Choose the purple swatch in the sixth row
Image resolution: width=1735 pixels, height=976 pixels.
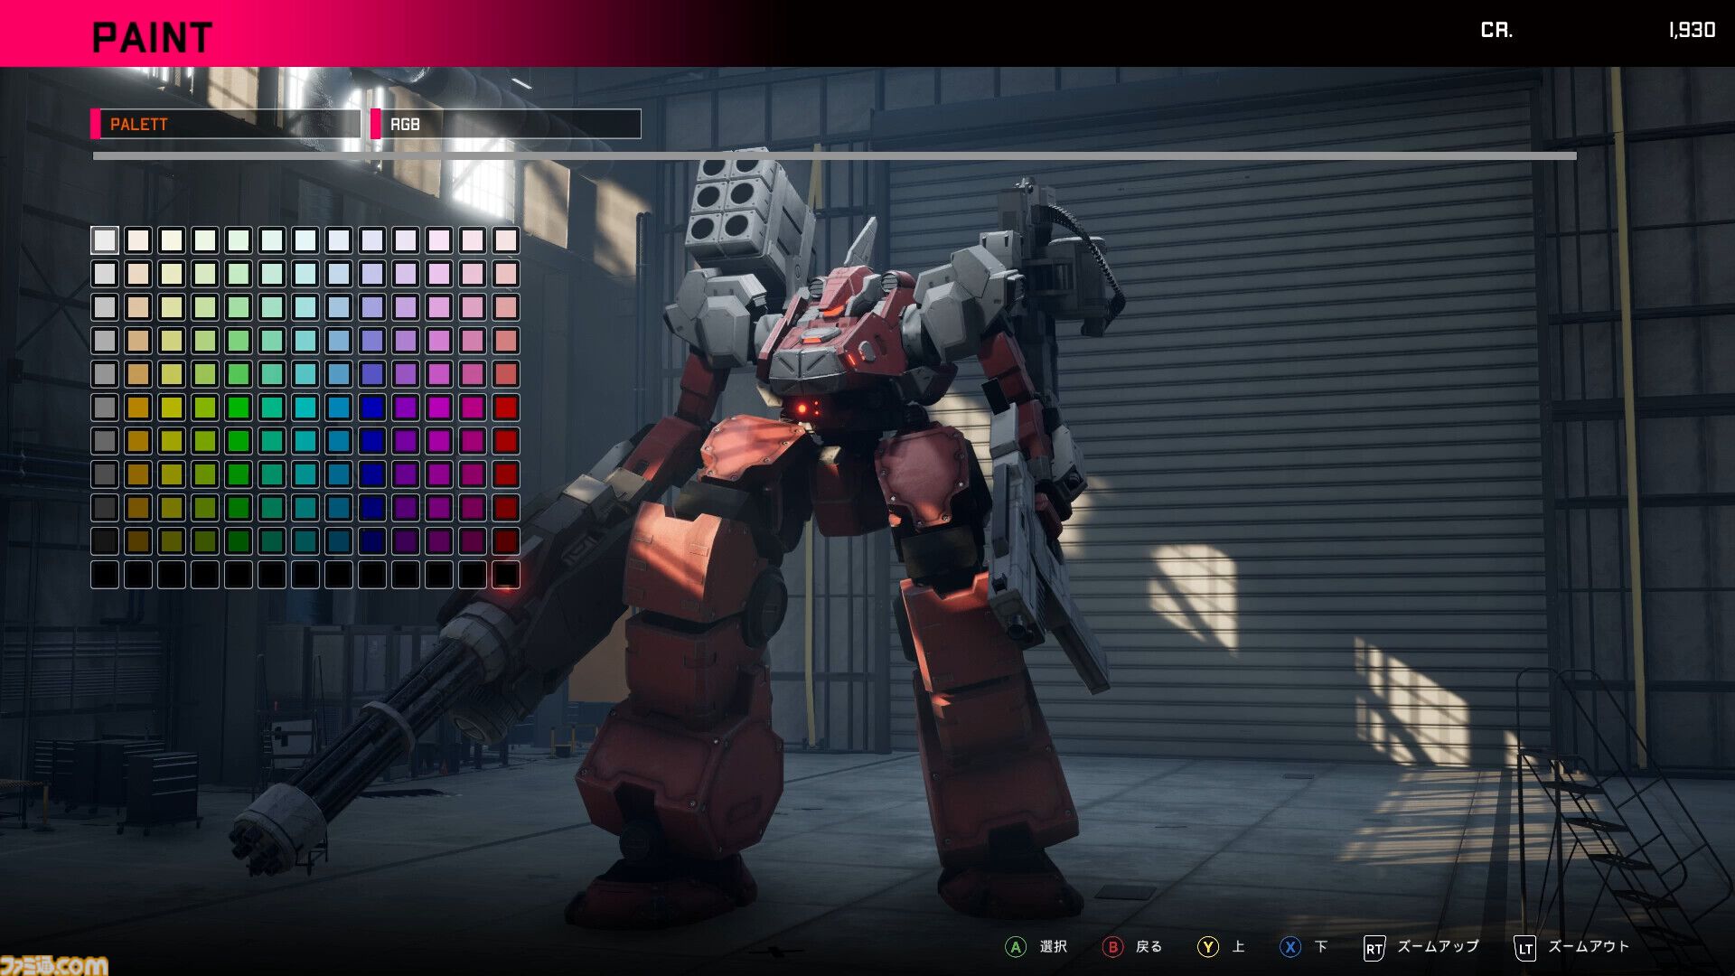click(406, 407)
